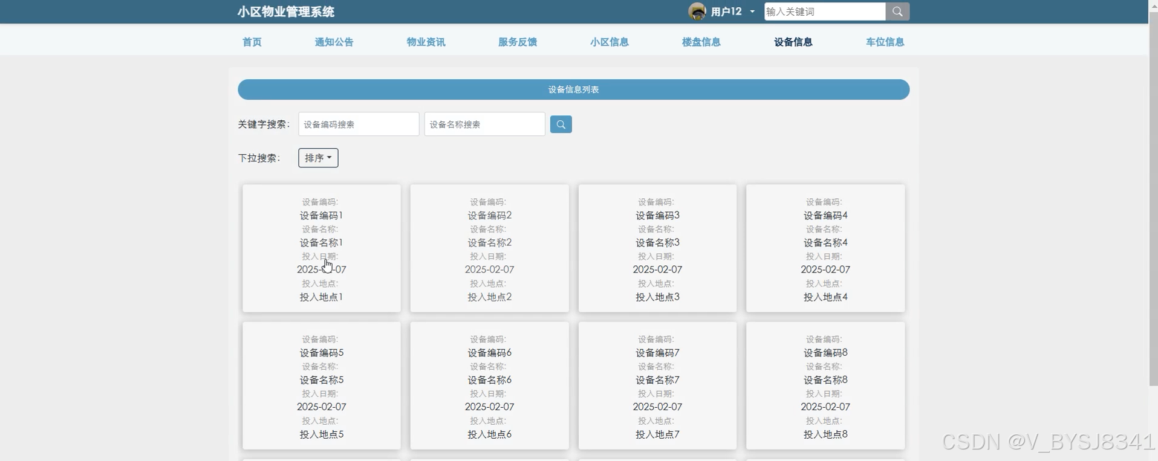Click the 投入地点8 text
The height and width of the screenshot is (461, 1158).
[x=825, y=434]
